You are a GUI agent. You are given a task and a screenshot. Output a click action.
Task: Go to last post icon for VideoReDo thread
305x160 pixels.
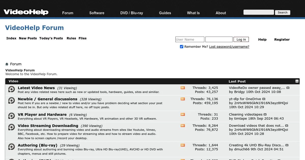tap(288, 88)
